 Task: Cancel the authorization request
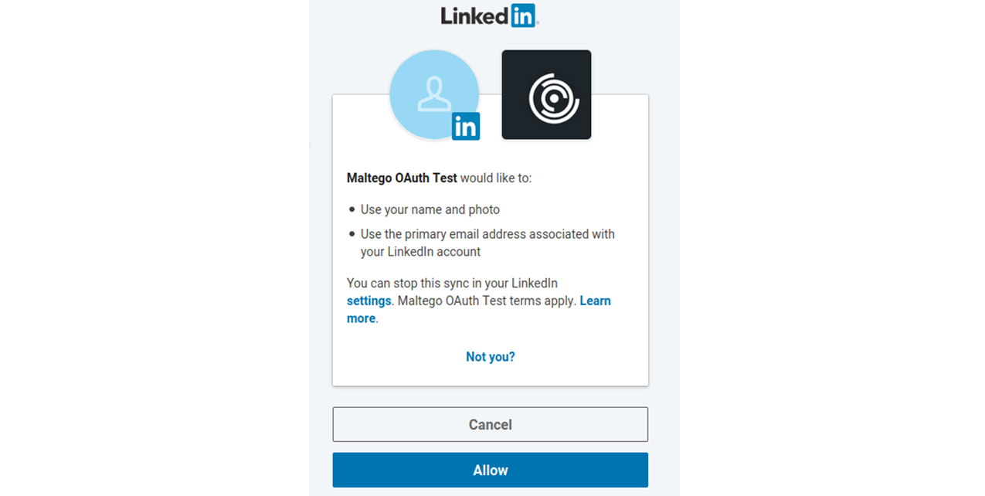(x=491, y=424)
